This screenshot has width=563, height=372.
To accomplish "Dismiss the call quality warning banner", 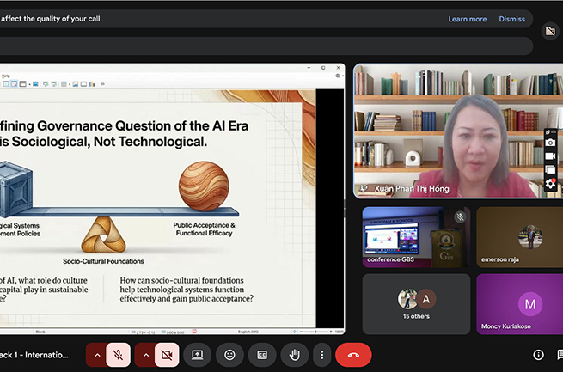I will pos(511,19).
